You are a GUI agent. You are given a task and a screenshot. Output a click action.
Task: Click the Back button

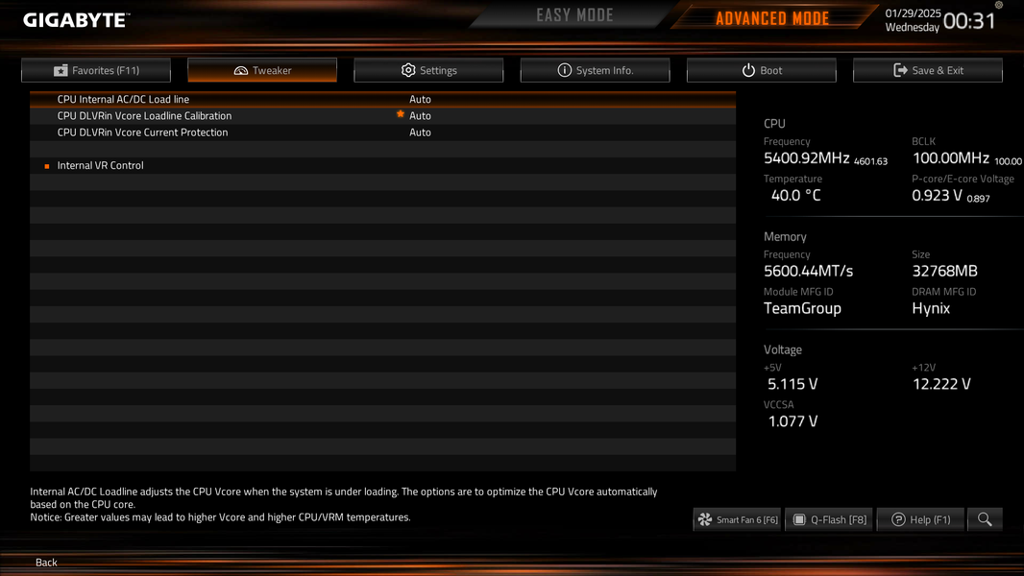(x=46, y=563)
